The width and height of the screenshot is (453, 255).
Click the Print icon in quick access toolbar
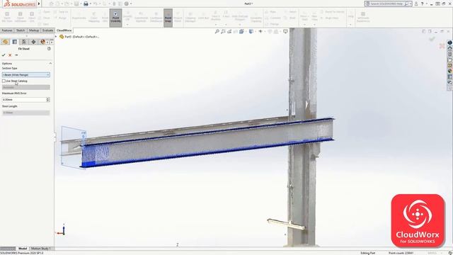pyautogui.click(x=86, y=4)
